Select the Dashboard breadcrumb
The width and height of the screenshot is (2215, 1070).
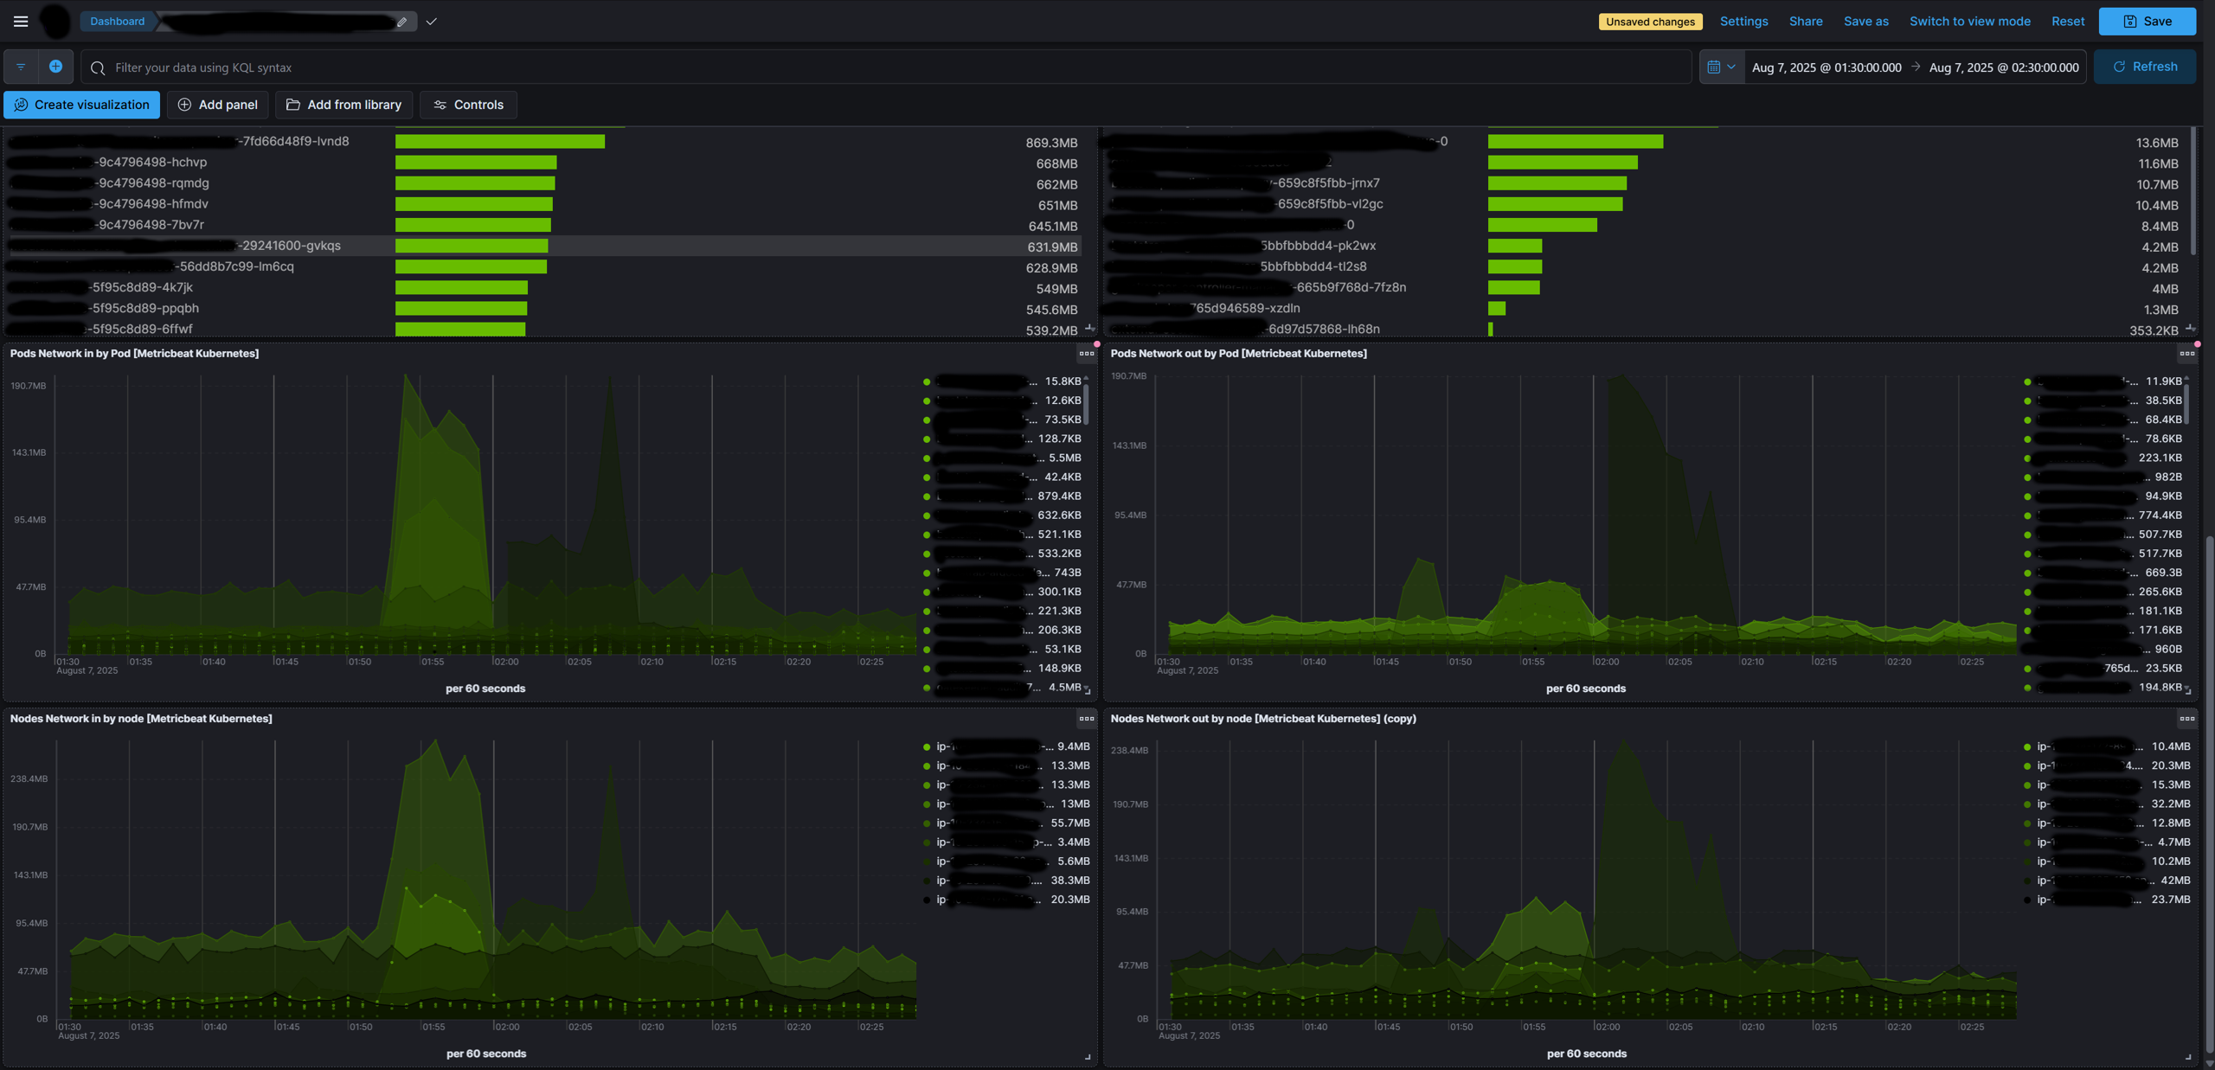pyautogui.click(x=116, y=21)
